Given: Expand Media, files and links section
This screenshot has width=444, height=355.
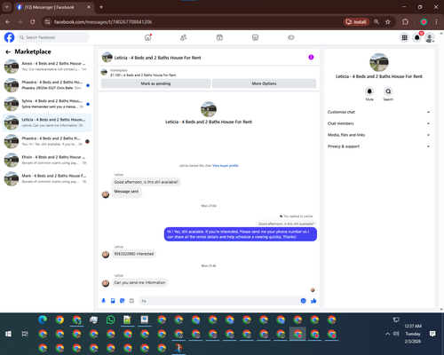Looking at the screenshot, I should point(378,135).
